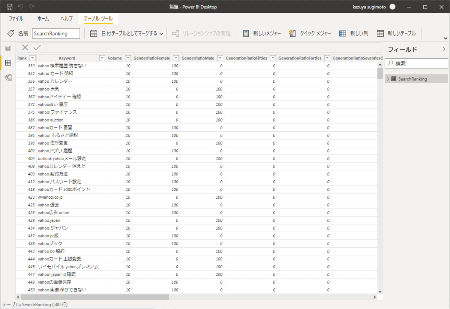Expand the SearchRanking table in Fields

[x=388, y=79]
